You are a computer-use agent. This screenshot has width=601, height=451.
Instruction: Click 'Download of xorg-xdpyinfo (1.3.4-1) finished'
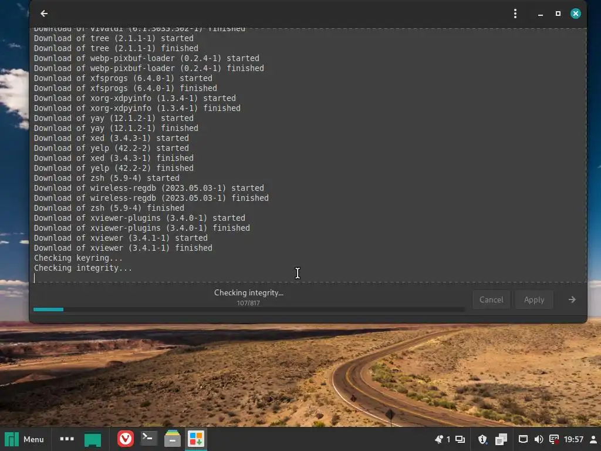point(137,108)
